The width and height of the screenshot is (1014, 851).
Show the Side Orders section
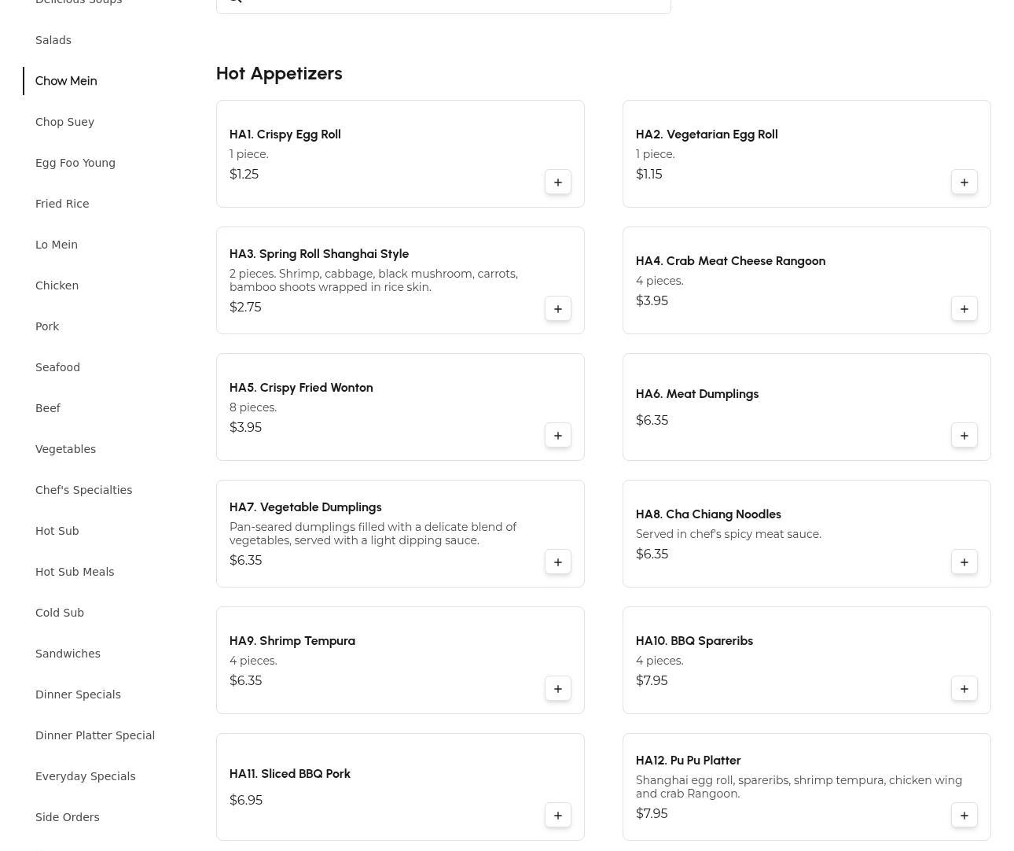click(68, 817)
